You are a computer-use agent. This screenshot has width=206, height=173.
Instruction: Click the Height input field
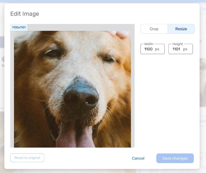pos(181,49)
